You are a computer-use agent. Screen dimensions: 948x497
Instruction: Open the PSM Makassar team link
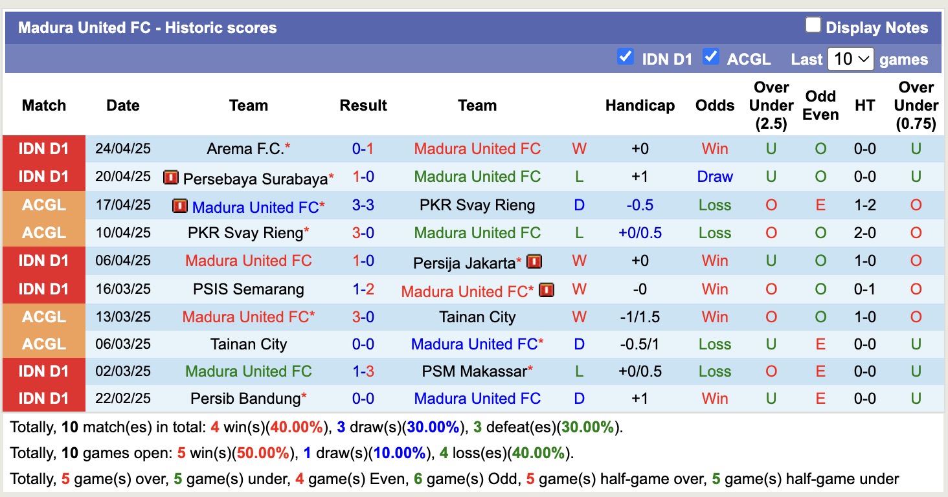point(474,371)
